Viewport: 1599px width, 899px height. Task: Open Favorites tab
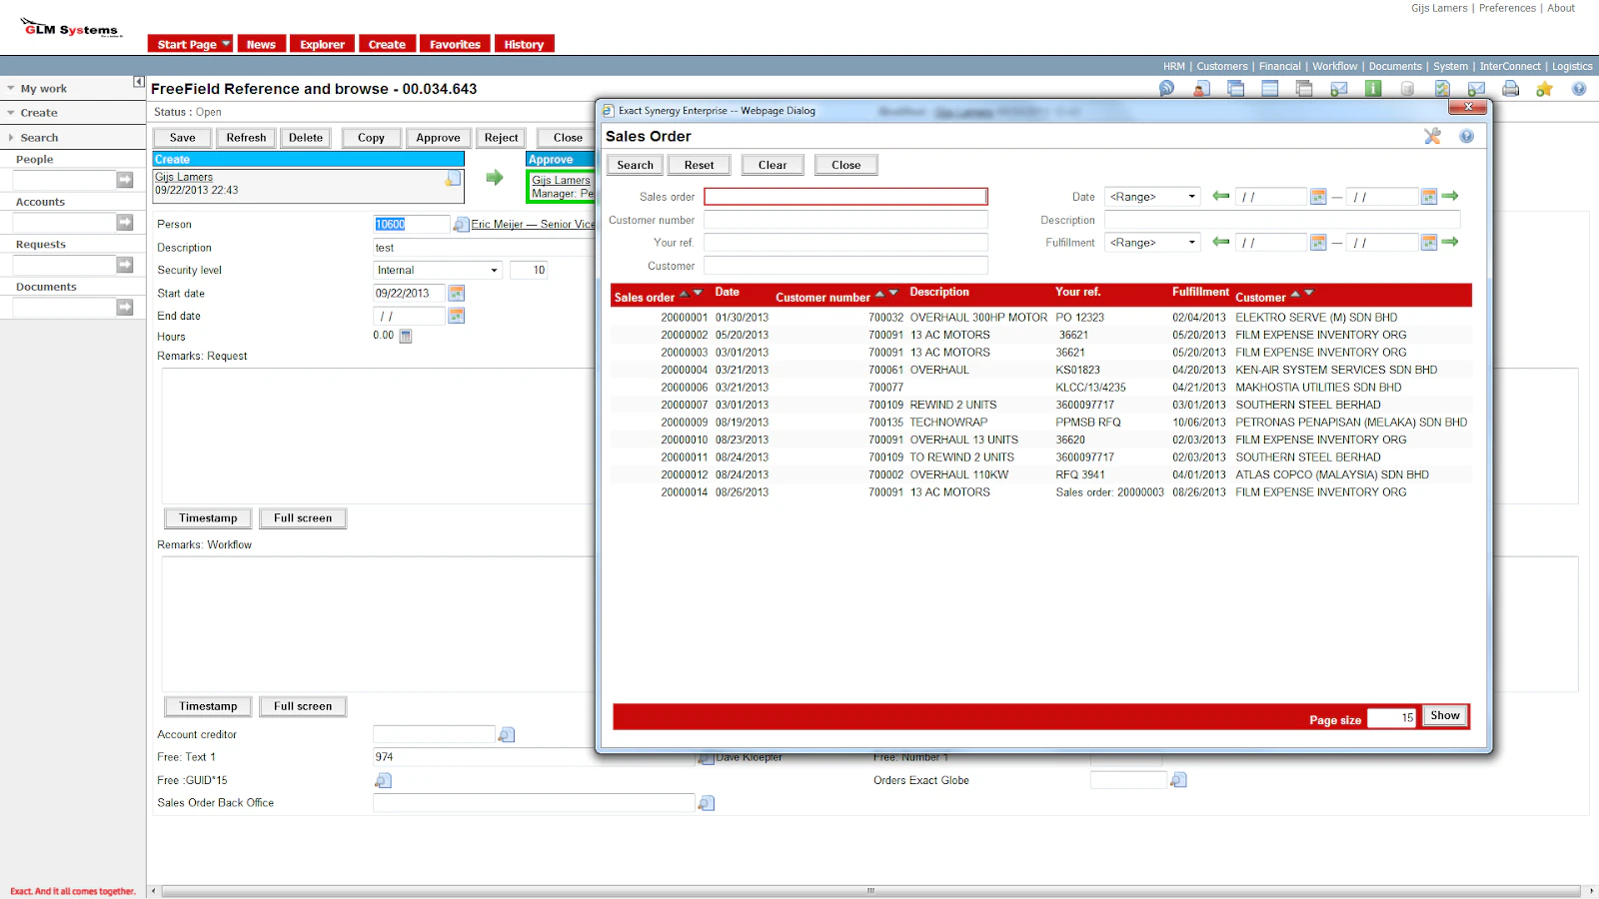pos(455,44)
